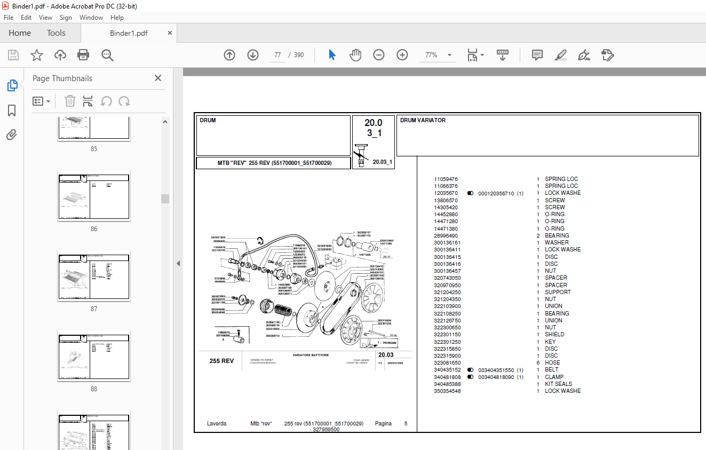Open the Sign menu
Screen dimensions: 706x450
66,18
